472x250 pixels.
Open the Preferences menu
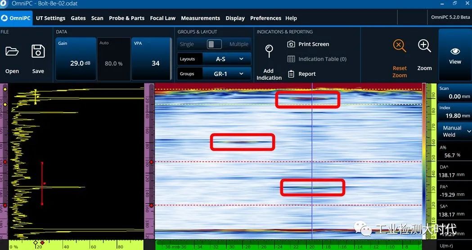click(265, 18)
